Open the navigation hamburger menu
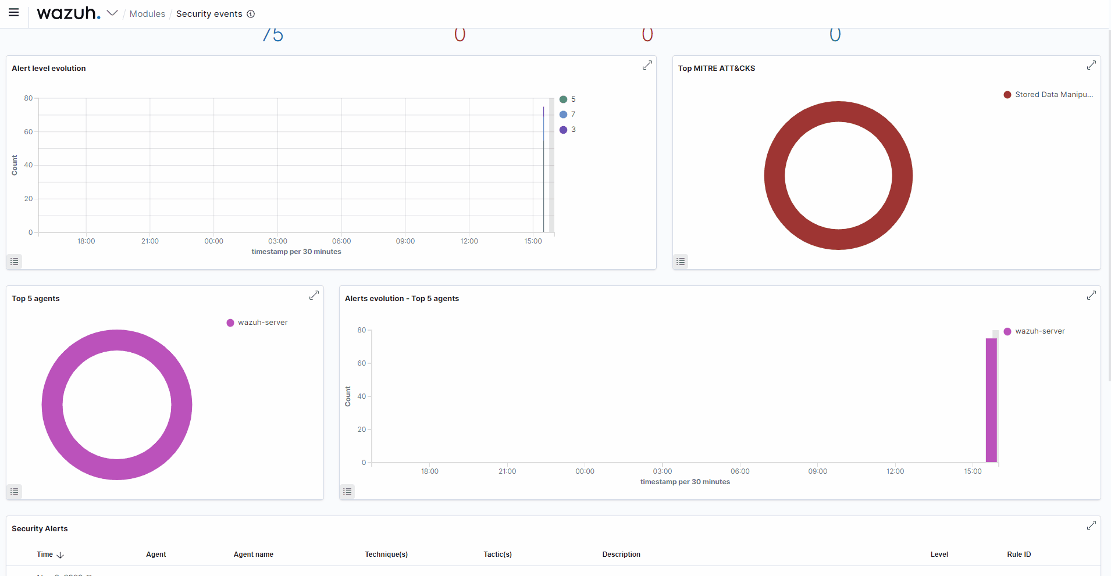The image size is (1111, 576). pyautogui.click(x=14, y=13)
